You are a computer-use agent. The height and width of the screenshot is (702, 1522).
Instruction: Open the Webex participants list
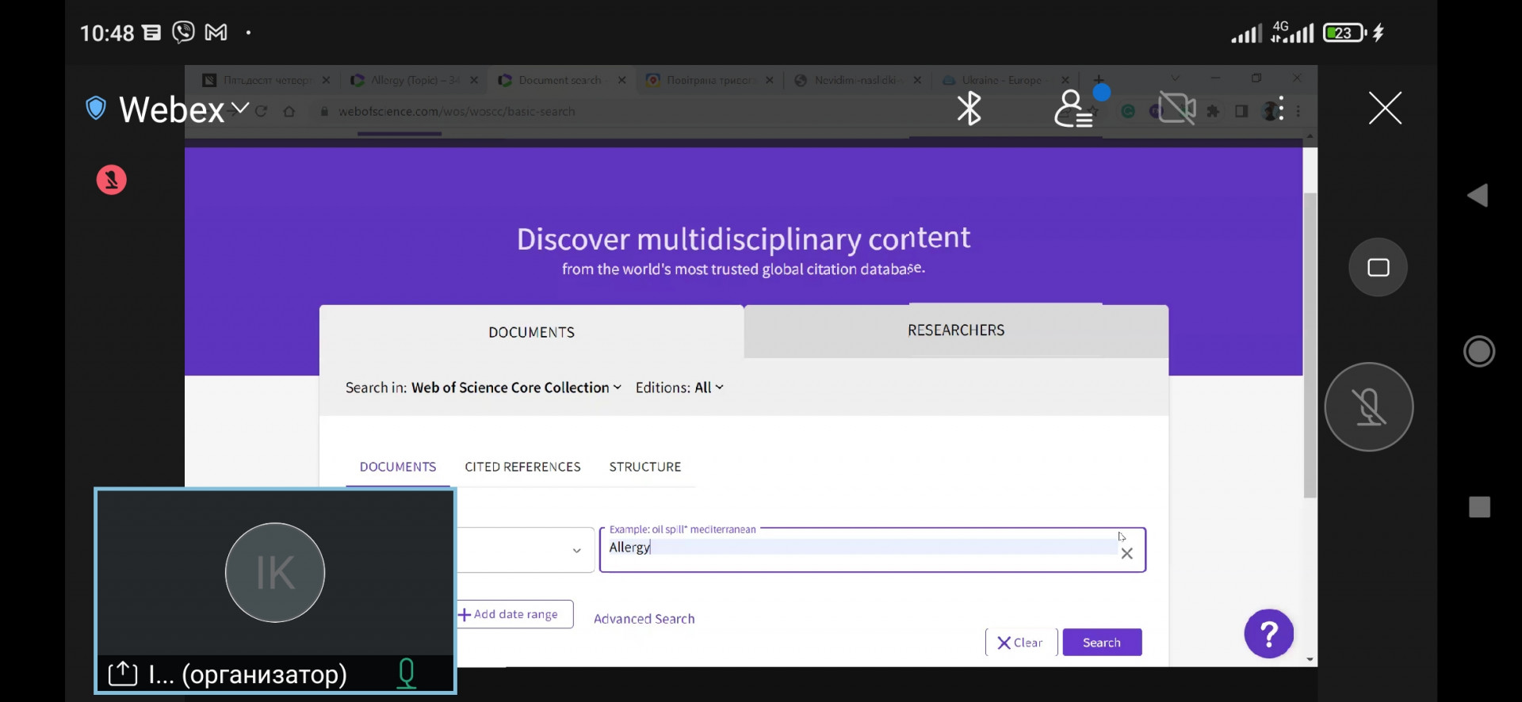(1073, 109)
